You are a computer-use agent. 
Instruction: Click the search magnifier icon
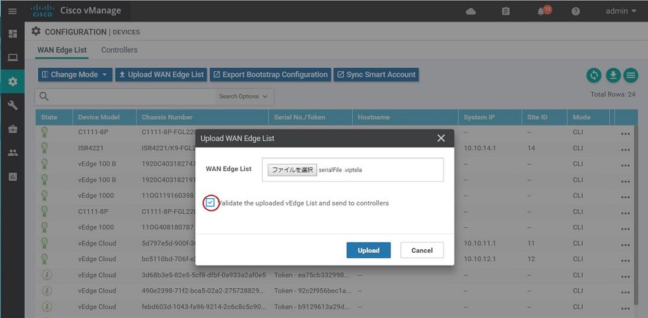click(x=44, y=97)
